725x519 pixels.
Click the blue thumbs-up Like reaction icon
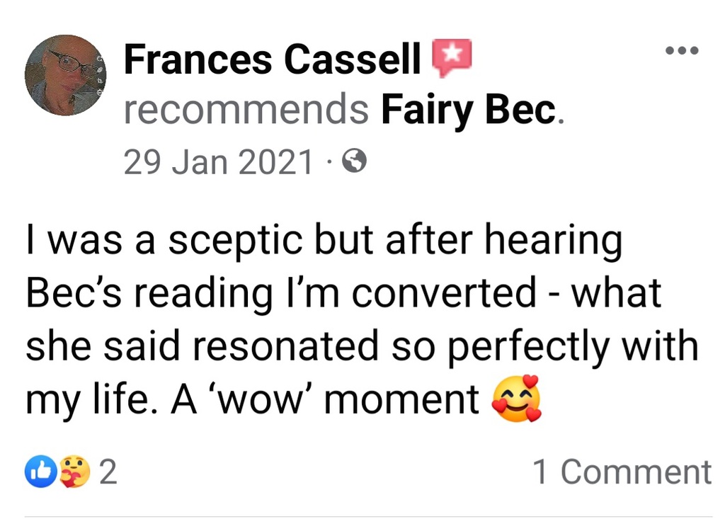41,472
